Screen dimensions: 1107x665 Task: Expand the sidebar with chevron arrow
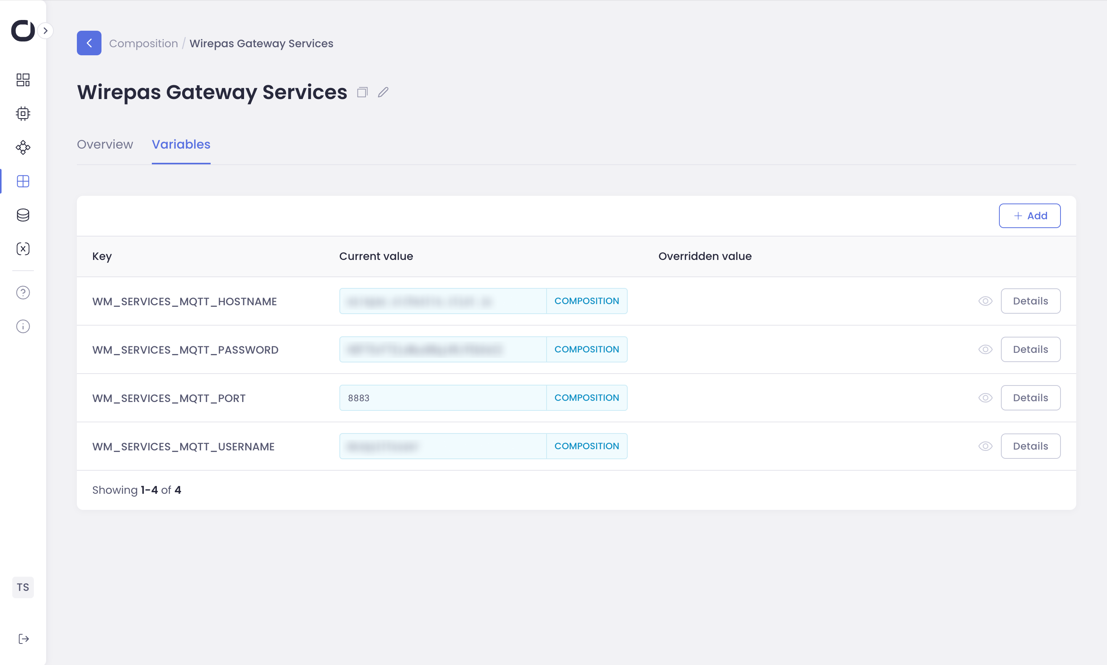[45, 31]
